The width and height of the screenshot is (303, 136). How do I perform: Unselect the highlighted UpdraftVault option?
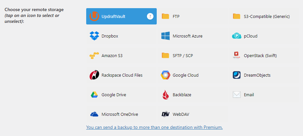point(113,16)
